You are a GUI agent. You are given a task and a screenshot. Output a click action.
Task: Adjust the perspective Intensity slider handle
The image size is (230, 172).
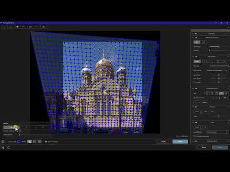click(228, 66)
